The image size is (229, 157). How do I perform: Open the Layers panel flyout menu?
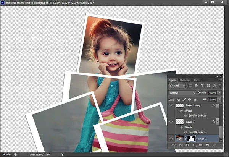pos(220,80)
